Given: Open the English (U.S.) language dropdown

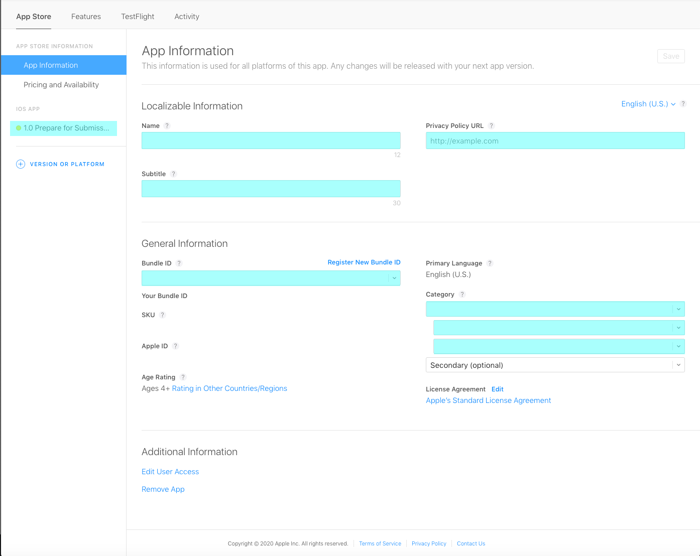Looking at the screenshot, I should pyautogui.click(x=648, y=104).
